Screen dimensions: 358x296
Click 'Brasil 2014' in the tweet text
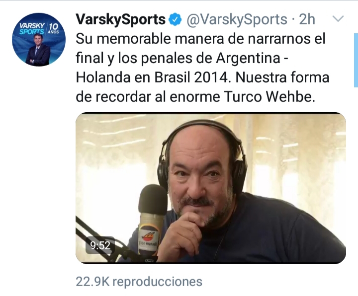(x=191, y=78)
